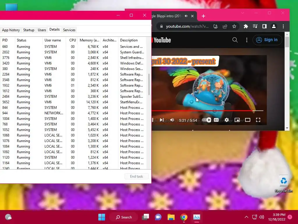Switch to the Startup tab
The height and width of the screenshot is (224, 298).
click(x=29, y=30)
